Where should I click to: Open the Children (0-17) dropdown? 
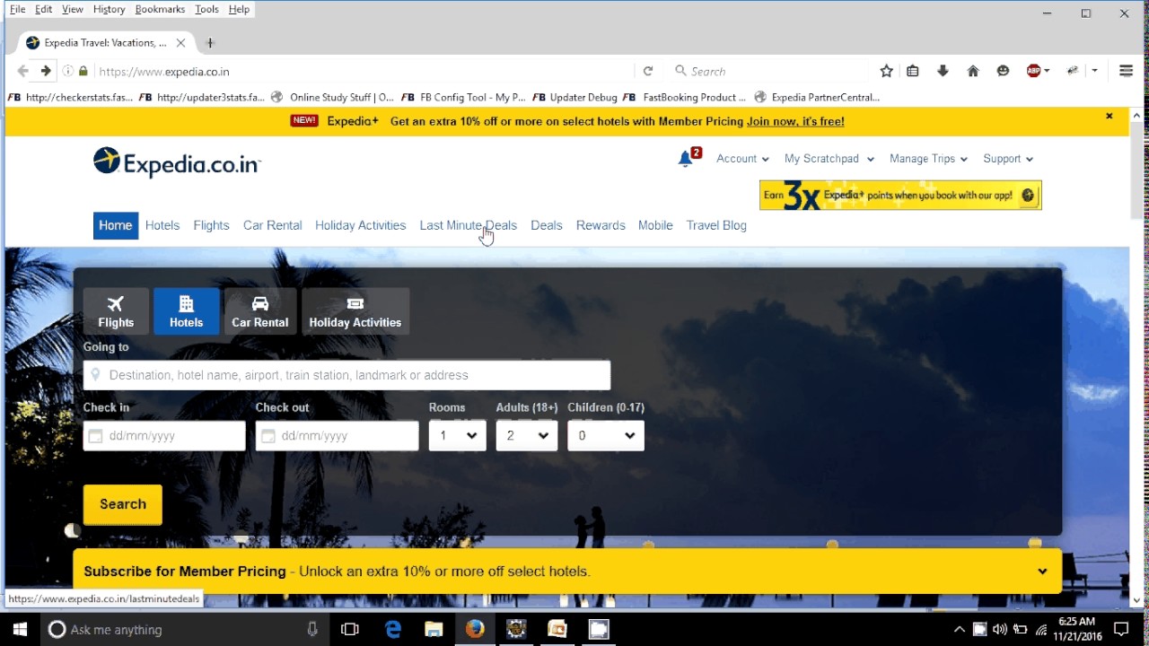click(606, 436)
